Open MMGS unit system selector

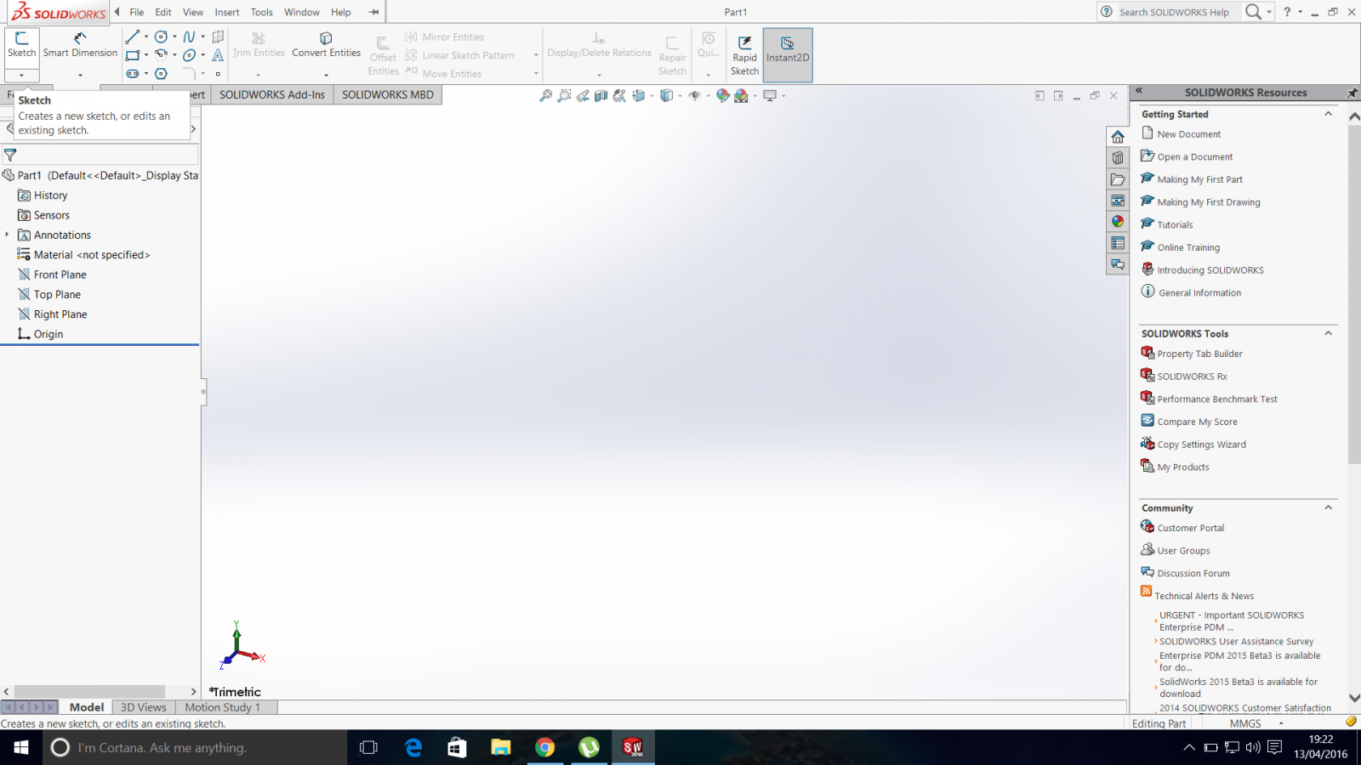(1256, 723)
